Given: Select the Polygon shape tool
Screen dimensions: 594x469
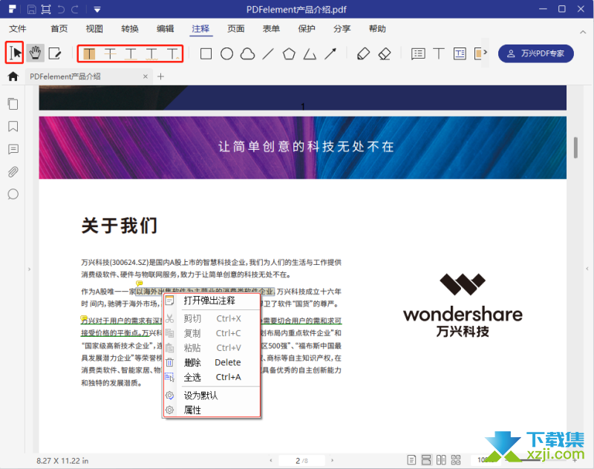Looking at the screenshot, I should pyautogui.click(x=289, y=53).
